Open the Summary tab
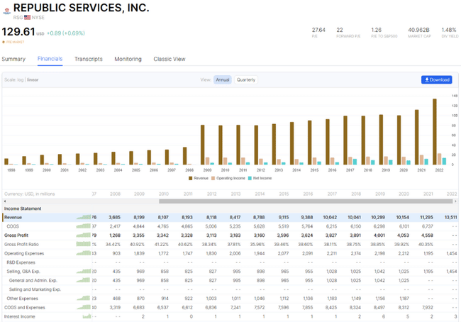The image size is (461, 322). coord(13,59)
